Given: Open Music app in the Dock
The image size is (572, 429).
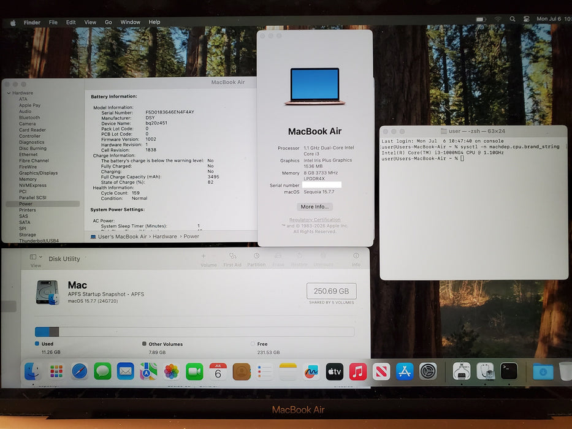Looking at the screenshot, I should pos(358,372).
